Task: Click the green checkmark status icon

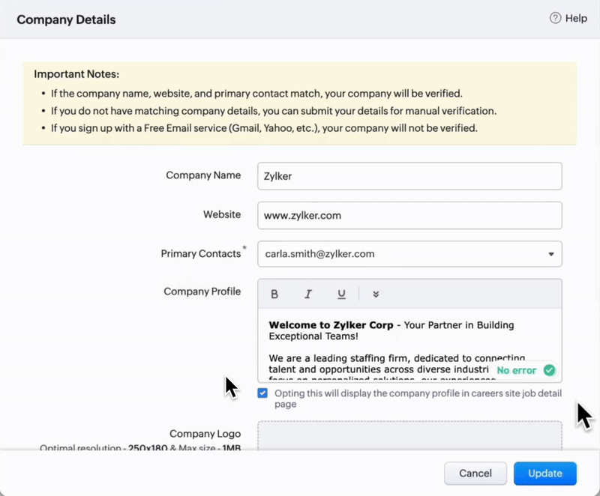Action: click(550, 370)
